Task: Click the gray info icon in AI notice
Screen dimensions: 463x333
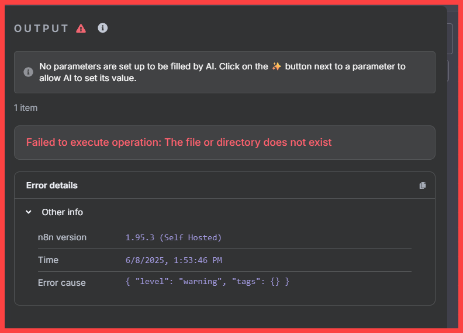Action: [28, 72]
